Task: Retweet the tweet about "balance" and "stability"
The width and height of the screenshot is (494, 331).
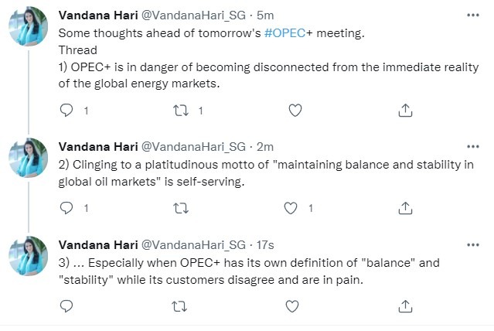Action: (180, 305)
